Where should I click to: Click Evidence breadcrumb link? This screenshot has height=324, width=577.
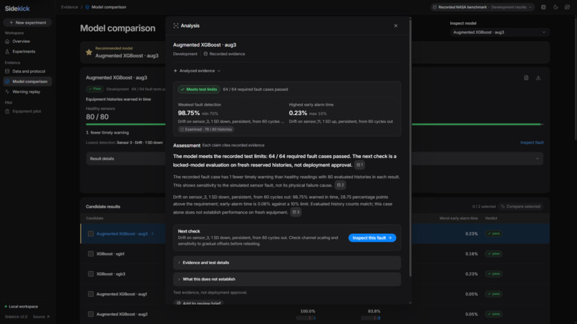[x=69, y=7]
